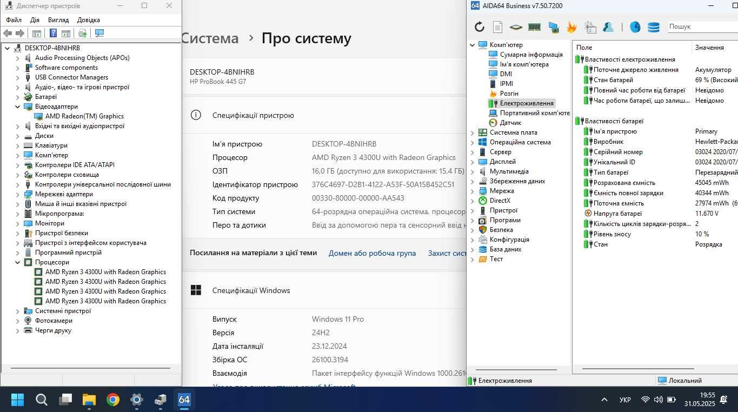The height and width of the screenshot is (412, 738).
Task: Launch AIDA64 memory benchmark RAM icon
Action: [x=534, y=26]
